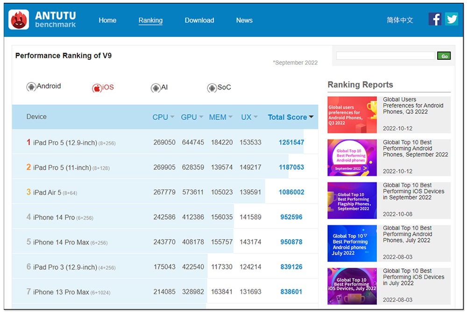Click total score 1086002

pos(291,192)
